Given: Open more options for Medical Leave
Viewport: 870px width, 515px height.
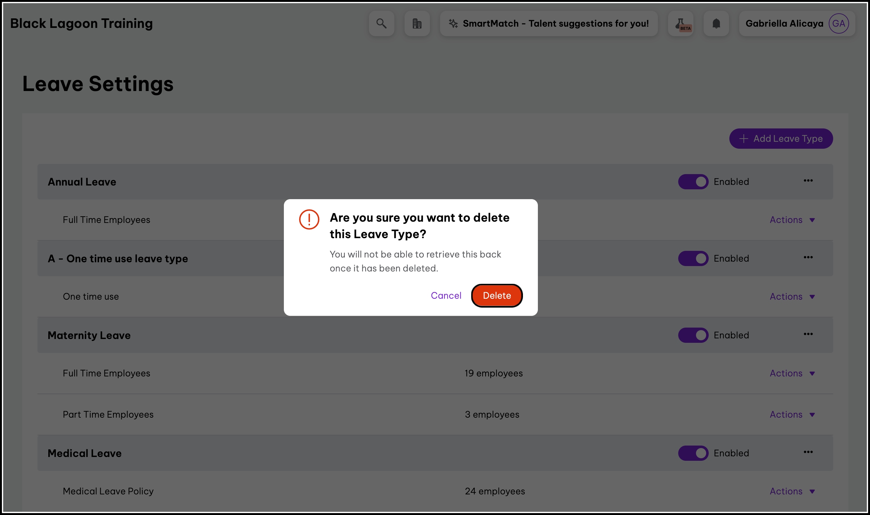Looking at the screenshot, I should (x=808, y=452).
